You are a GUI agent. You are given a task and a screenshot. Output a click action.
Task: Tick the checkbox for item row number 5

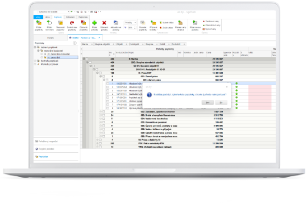[107, 98]
